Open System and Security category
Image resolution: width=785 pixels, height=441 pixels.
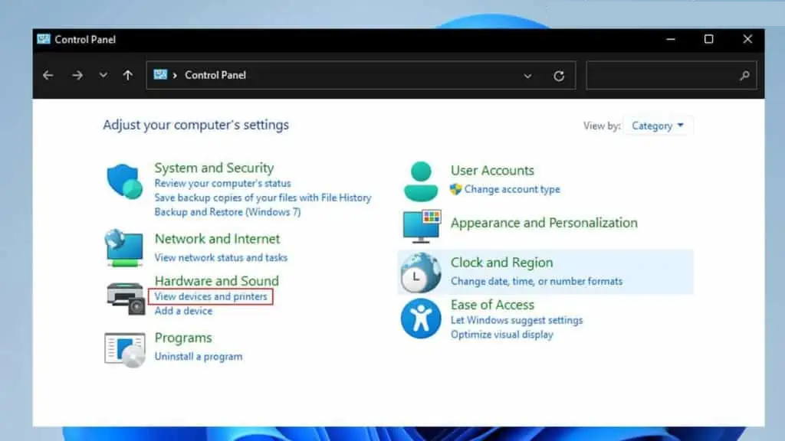(215, 168)
